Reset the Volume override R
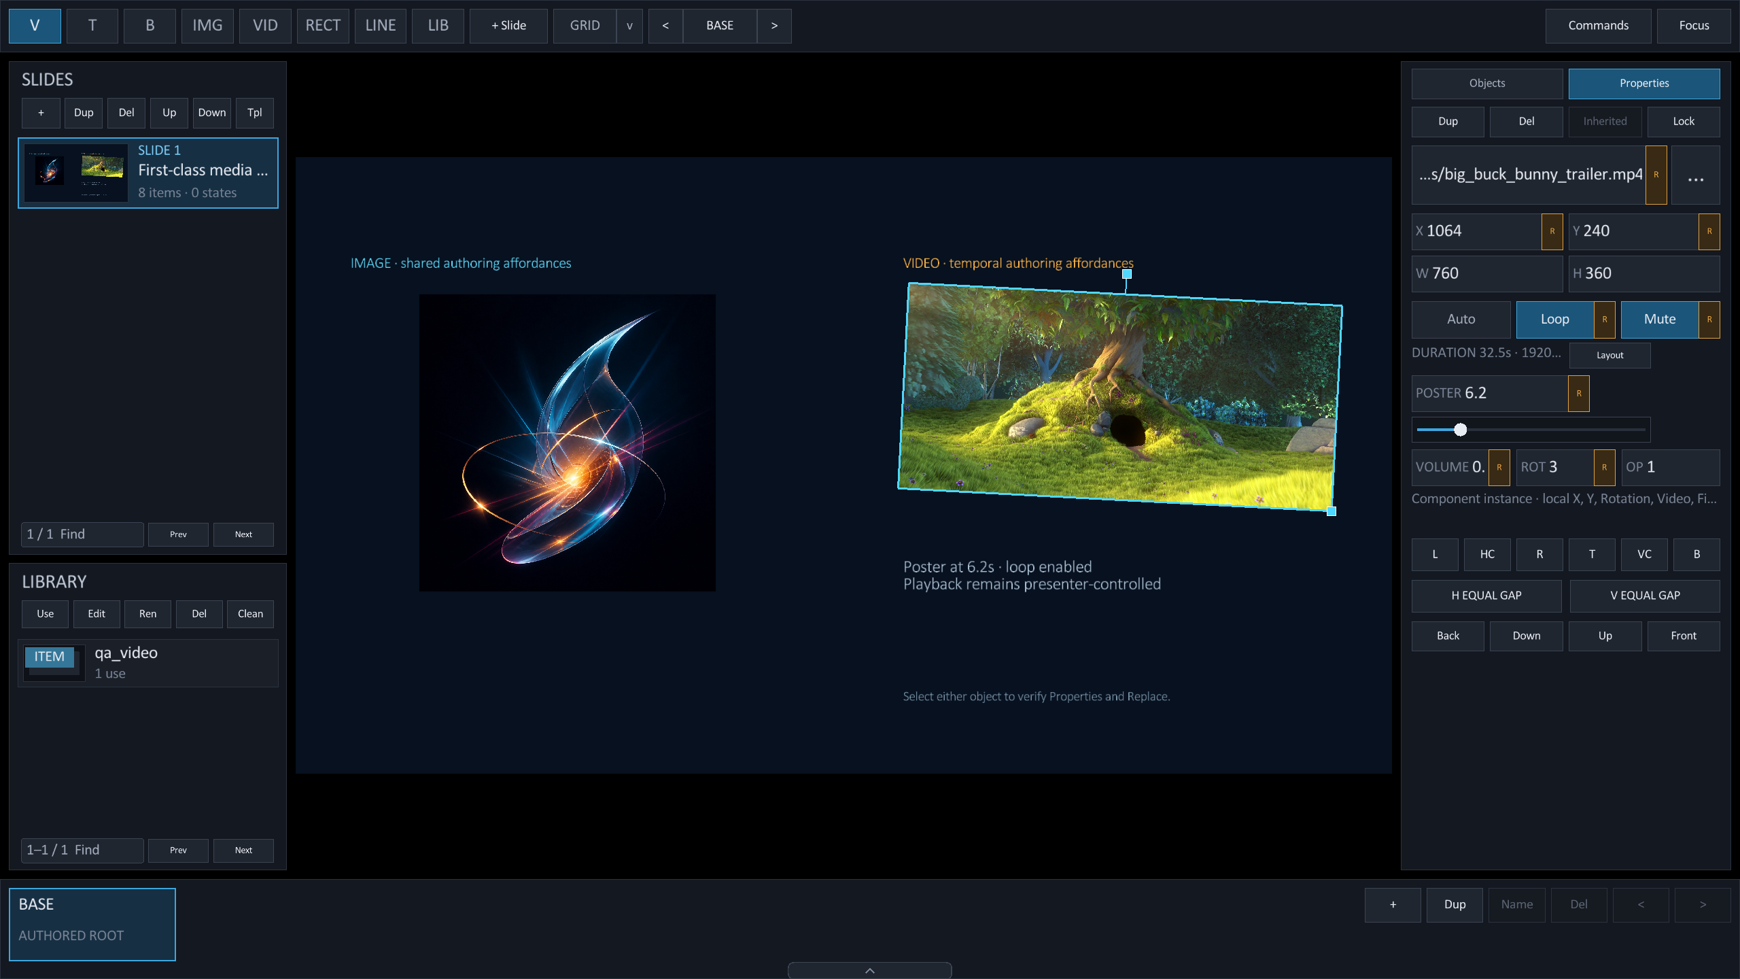The image size is (1740, 979). pyautogui.click(x=1499, y=468)
